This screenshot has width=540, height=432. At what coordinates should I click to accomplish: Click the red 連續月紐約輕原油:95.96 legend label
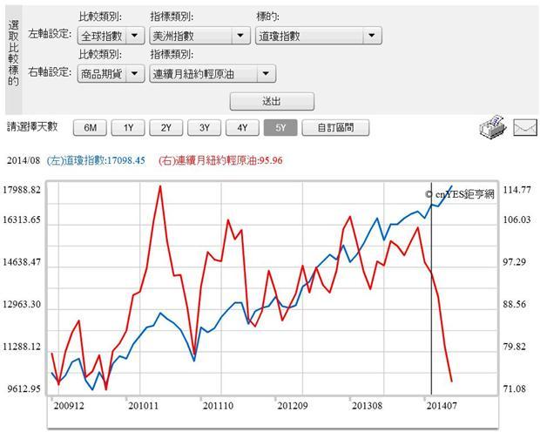click(220, 160)
